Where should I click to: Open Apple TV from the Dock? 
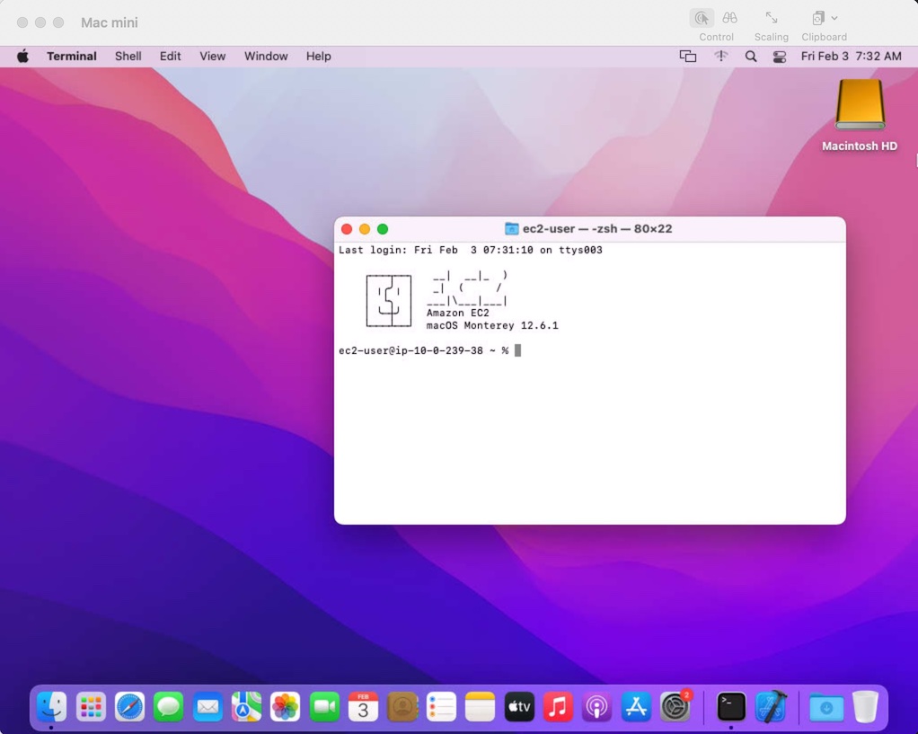[519, 706]
